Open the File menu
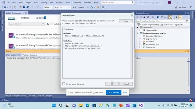 coord(8,2)
